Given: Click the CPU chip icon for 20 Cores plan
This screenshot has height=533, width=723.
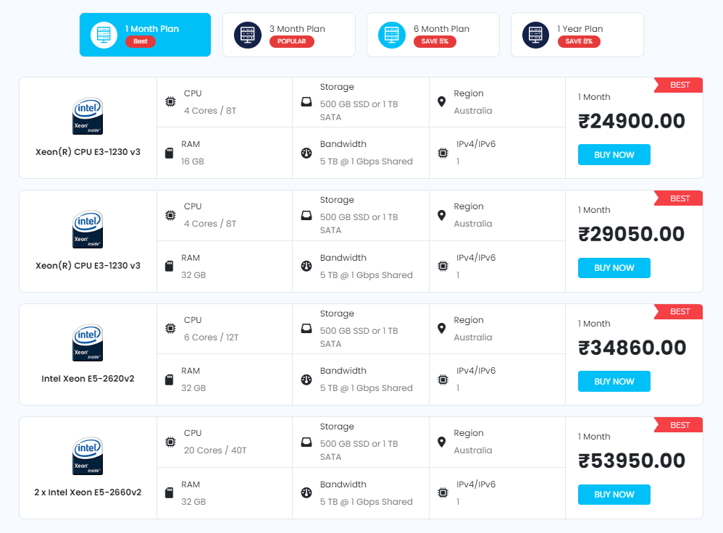Looking at the screenshot, I should (170, 442).
